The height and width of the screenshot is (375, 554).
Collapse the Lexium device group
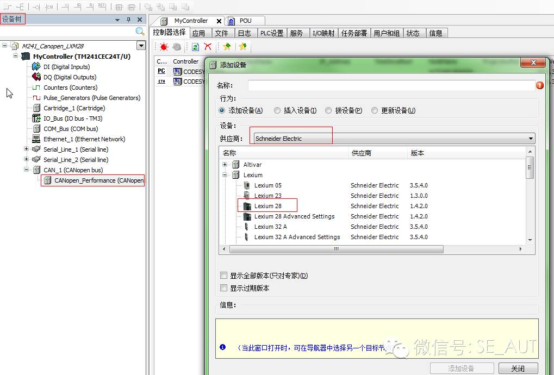[x=225, y=174]
